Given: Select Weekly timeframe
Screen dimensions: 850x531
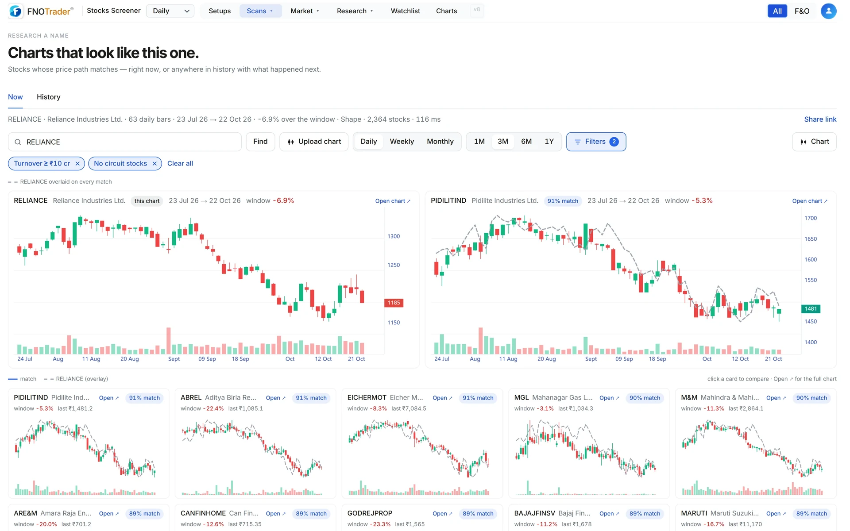Looking at the screenshot, I should tap(402, 142).
